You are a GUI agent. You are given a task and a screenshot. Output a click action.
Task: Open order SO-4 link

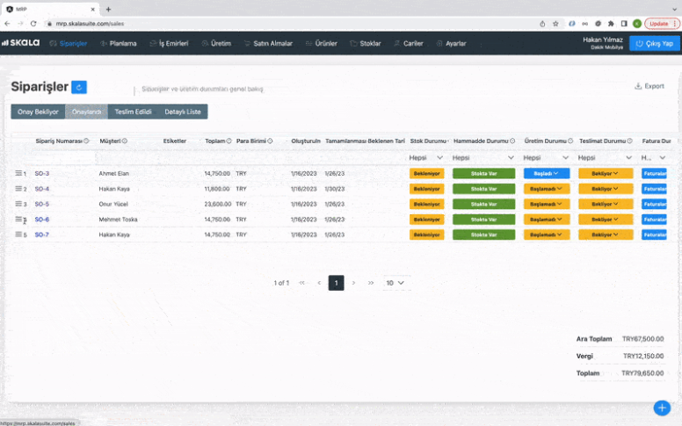coord(42,189)
